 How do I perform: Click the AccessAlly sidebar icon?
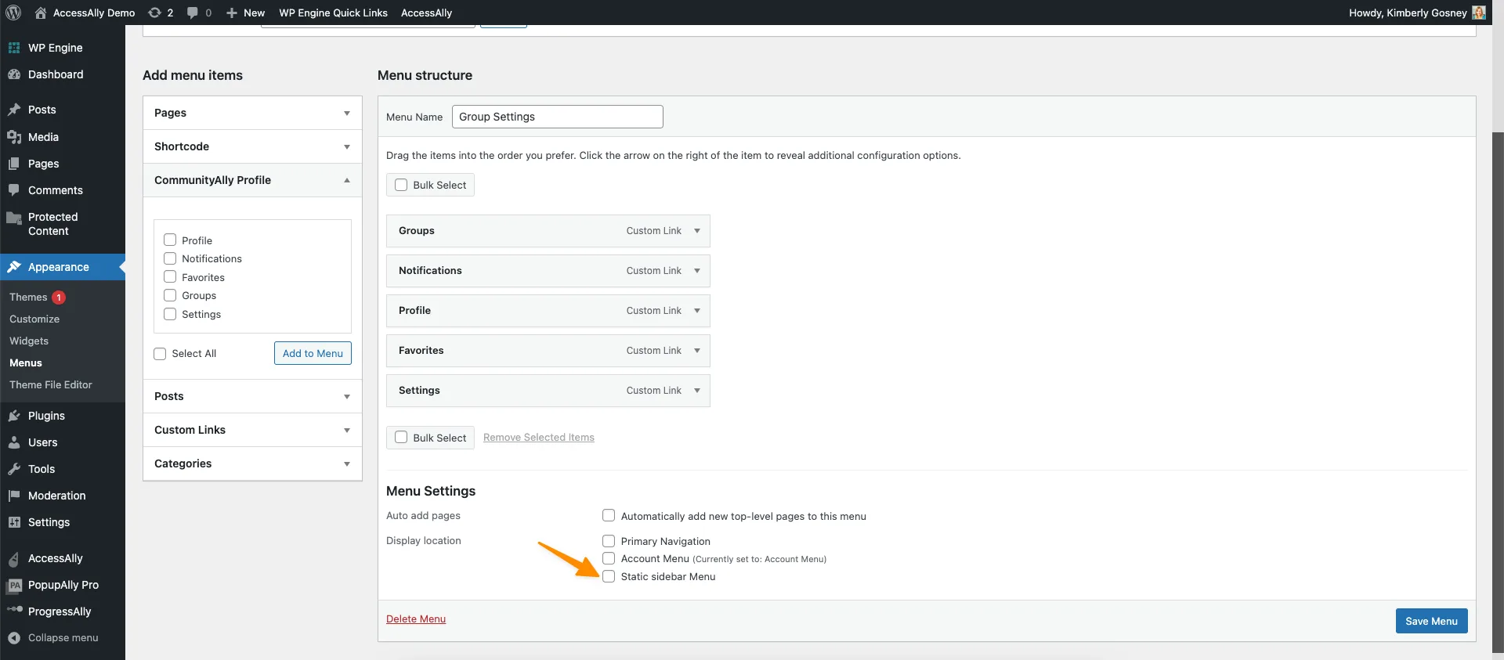click(14, 559)
